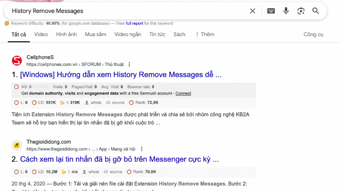The image size is (340, 191).
Task: Open the [Windows] Hướng dẫn xem History result
Action: [x=121, y=75]
